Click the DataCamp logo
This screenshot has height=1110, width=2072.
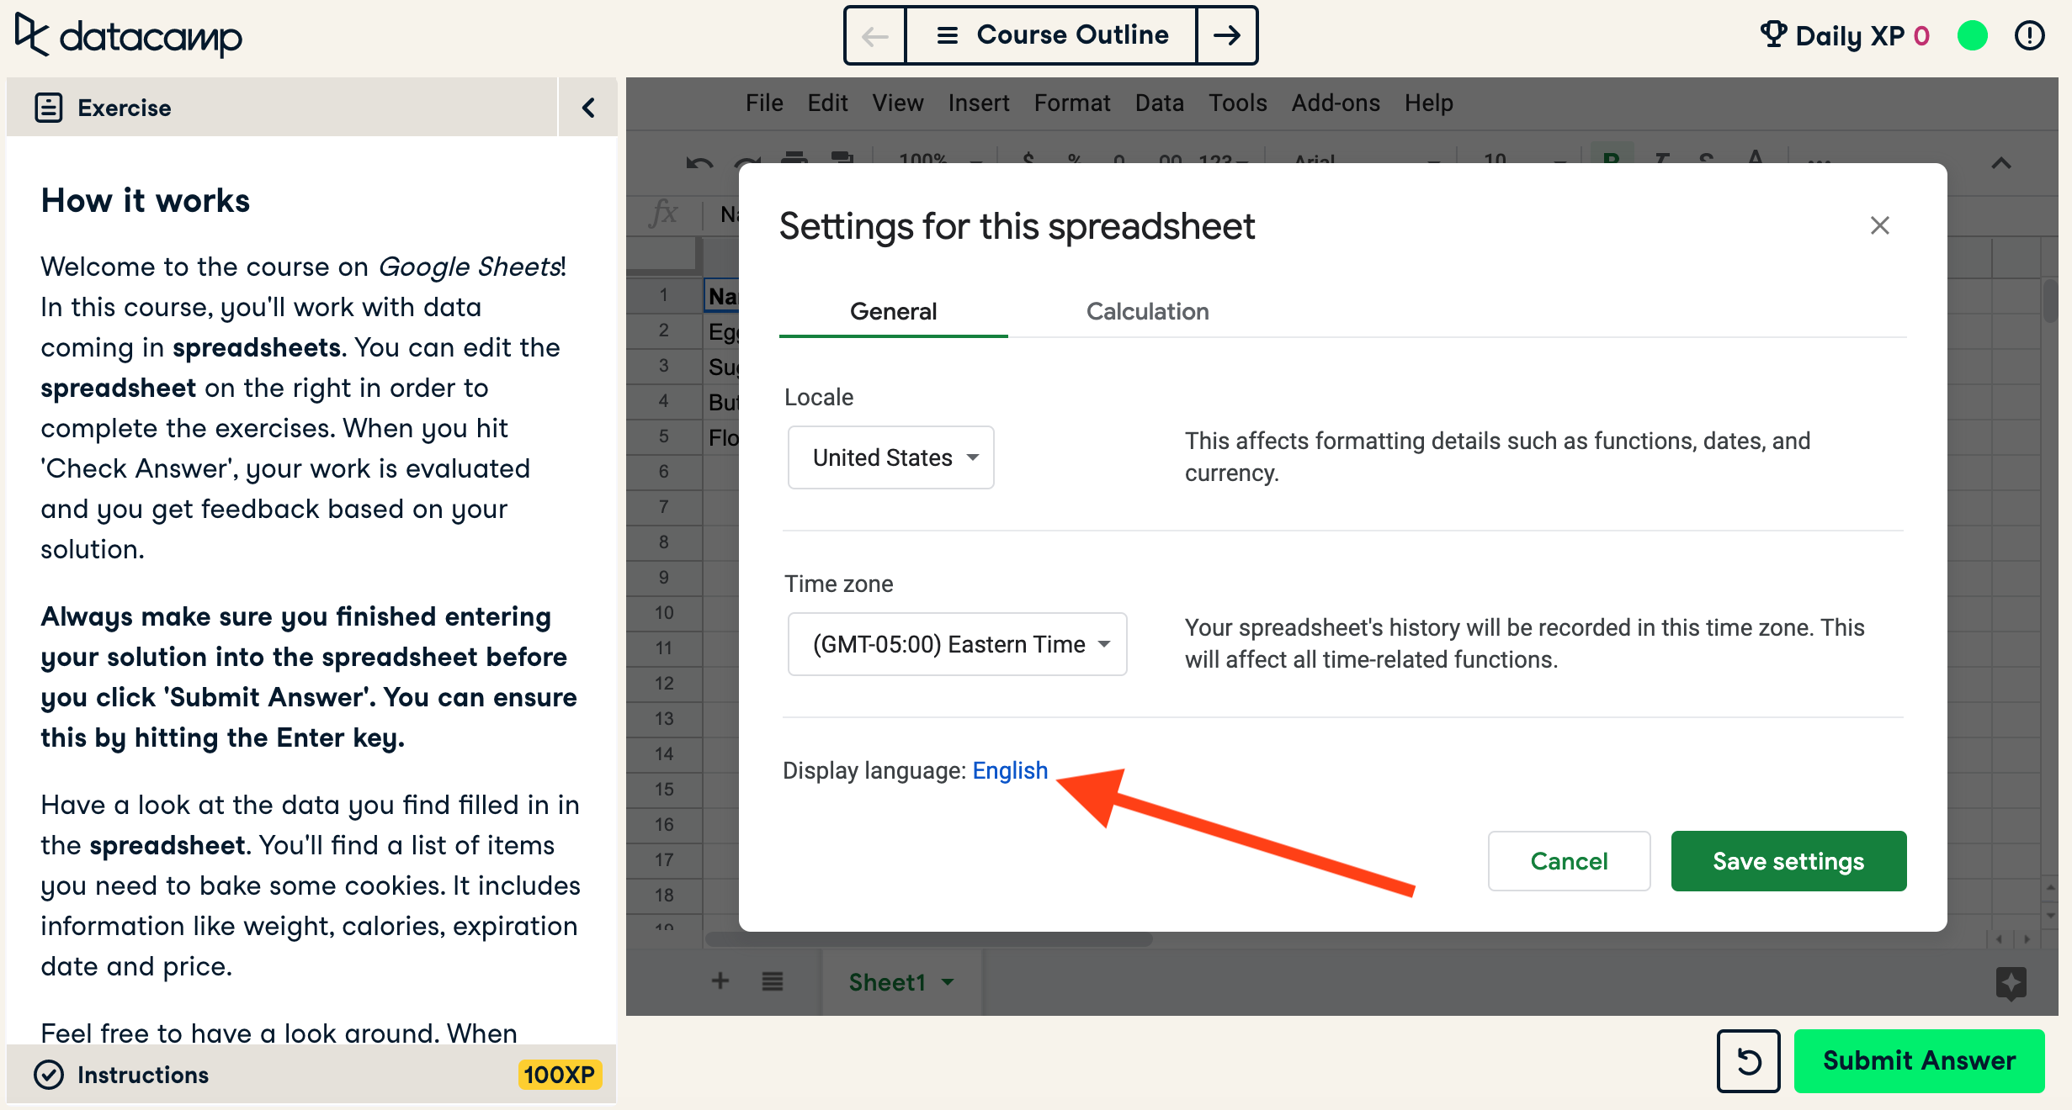(x=129, y=35)
